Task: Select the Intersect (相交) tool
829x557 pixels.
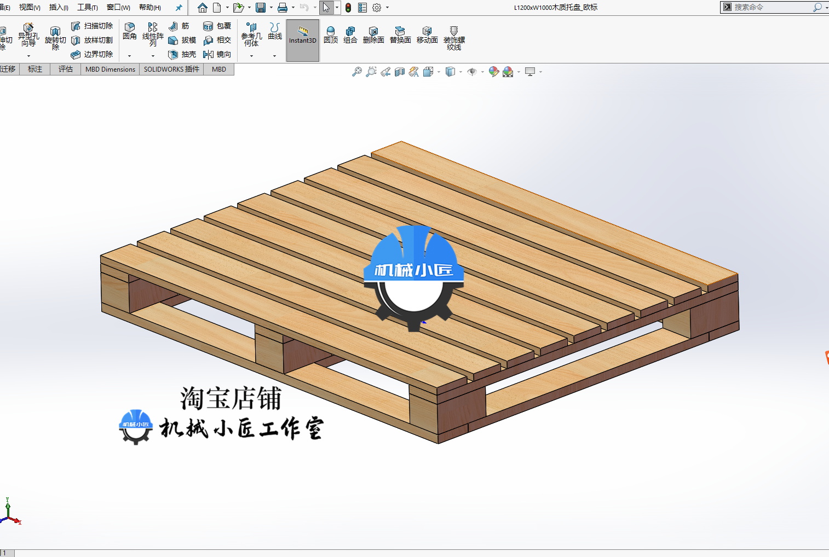Action: pos(217,40)
